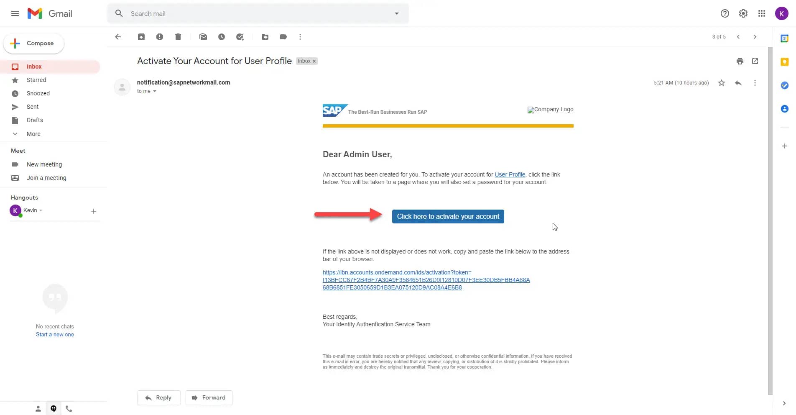Report this message as spam
Screen dimensions: 796x415
160,37
